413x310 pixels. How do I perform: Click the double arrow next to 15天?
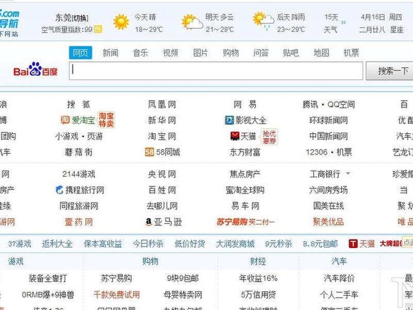coord(343,22)
